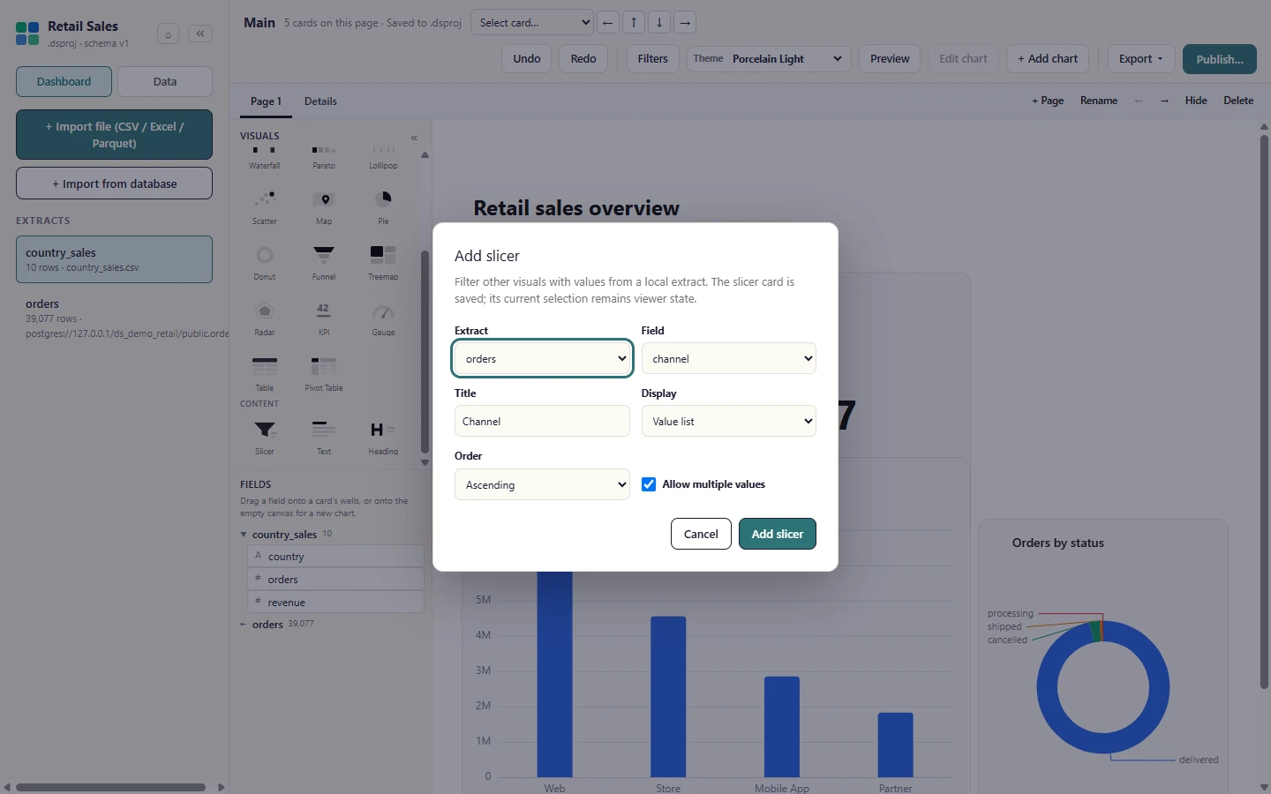Uncheck Allow multiple values
The image size is (1271, 794).
coord(649,484)
